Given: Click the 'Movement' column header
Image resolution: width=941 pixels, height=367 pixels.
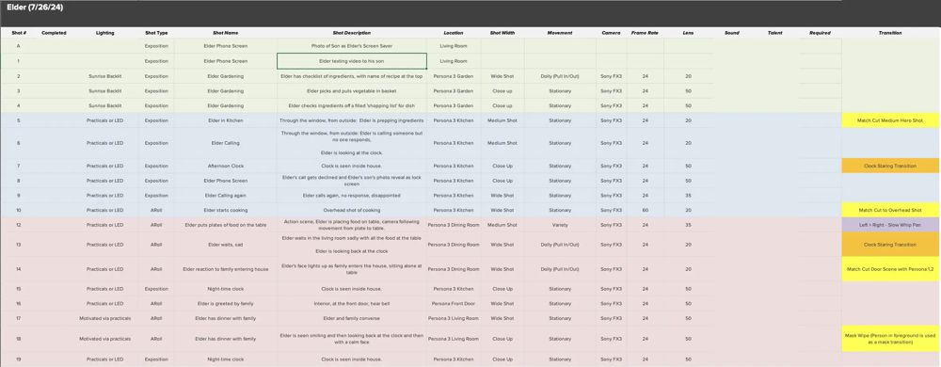Looking at the screenshot, I should (560, 33).
